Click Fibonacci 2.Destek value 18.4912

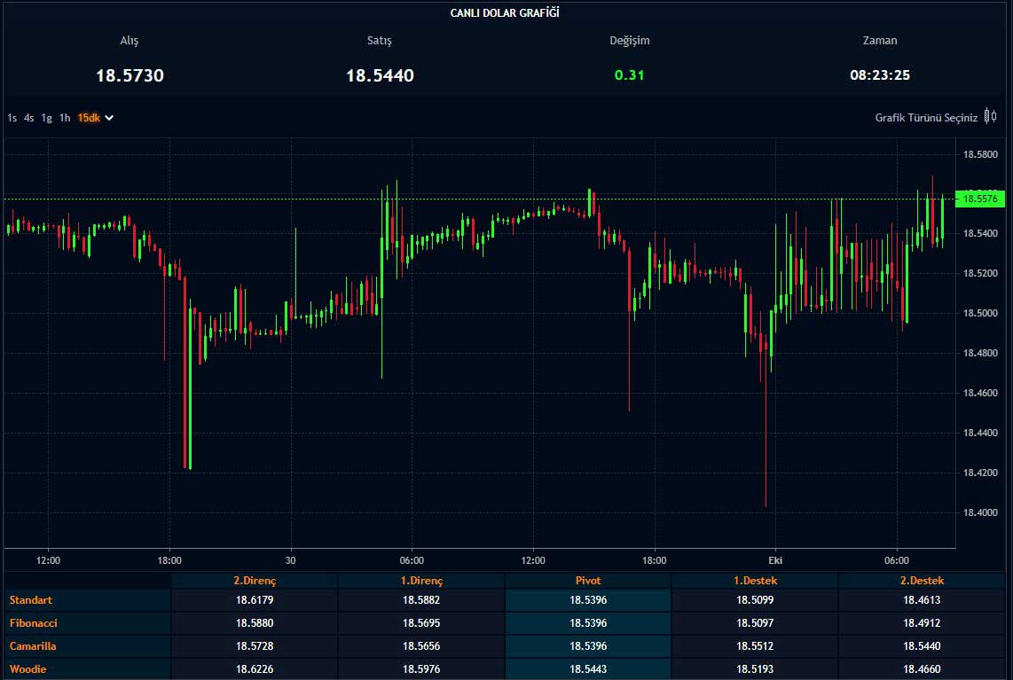(922, 623)
